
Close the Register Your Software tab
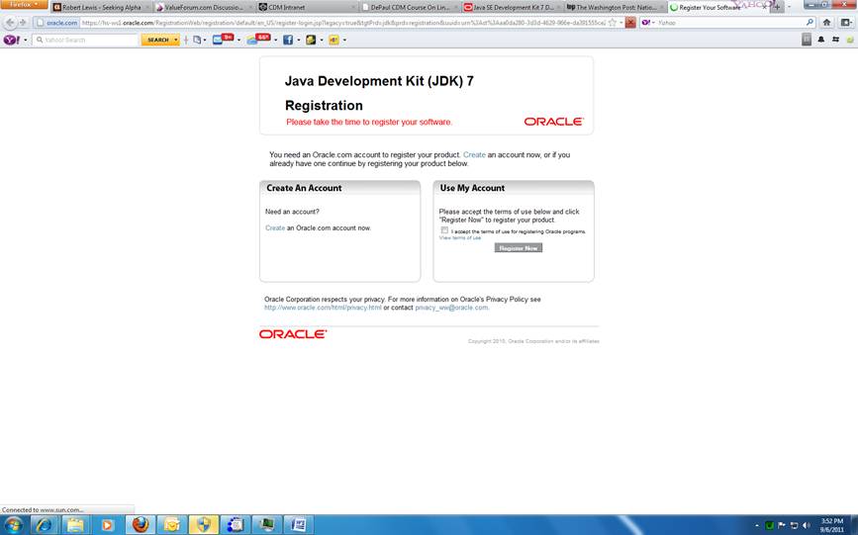764,7
